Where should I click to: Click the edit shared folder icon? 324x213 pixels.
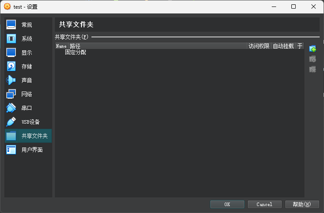coord(312,59)
